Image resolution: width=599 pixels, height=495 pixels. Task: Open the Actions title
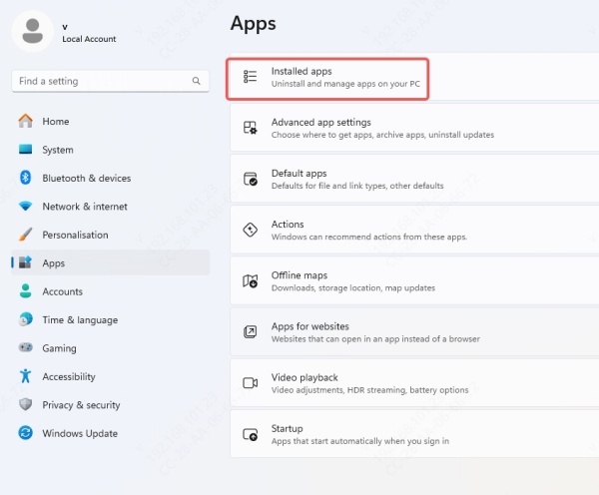tap(288, 225)
